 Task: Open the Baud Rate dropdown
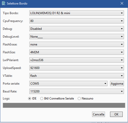click(77, 91)
